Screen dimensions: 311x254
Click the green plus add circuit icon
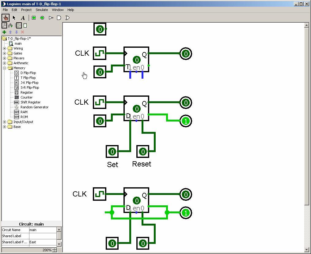[4, 32]
